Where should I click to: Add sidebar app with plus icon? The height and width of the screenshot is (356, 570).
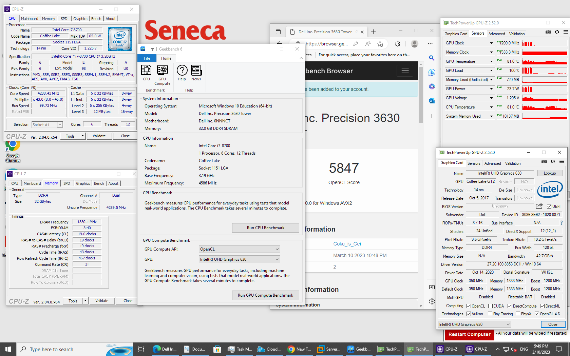(x=432, y=116)
